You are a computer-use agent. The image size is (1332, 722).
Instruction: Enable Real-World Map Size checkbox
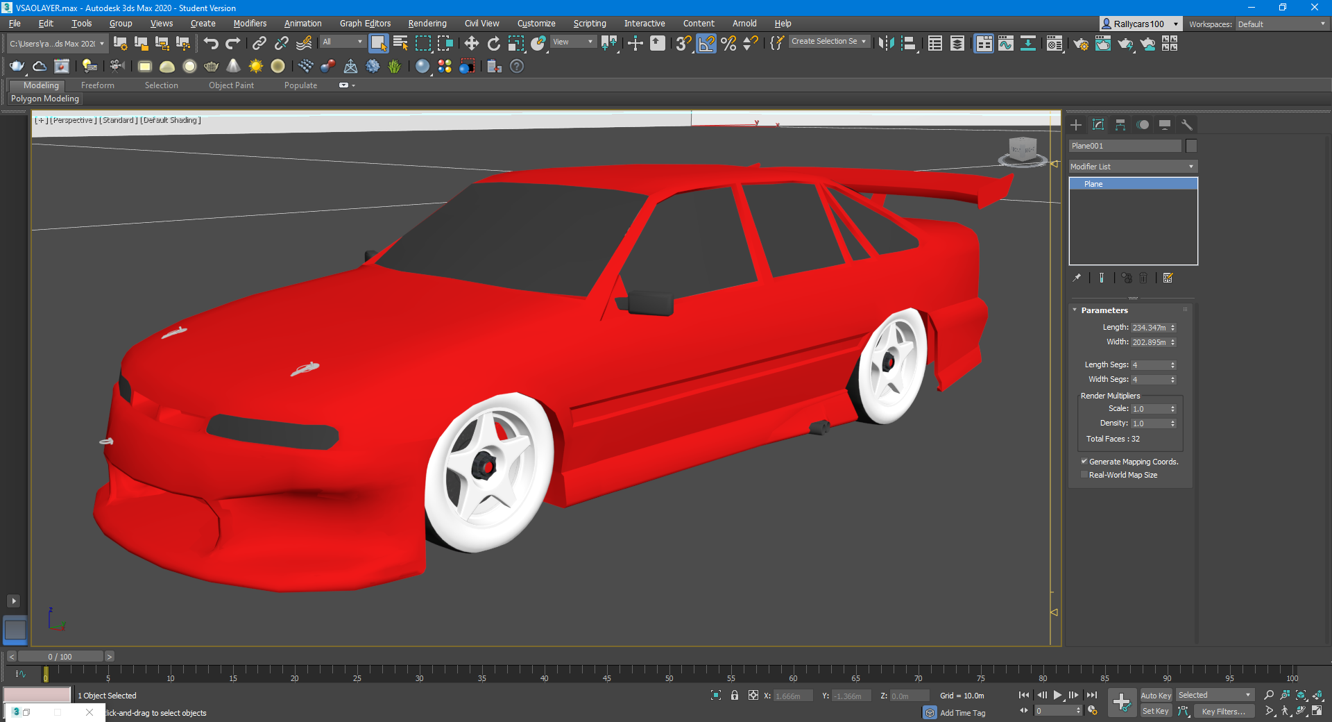[x=1084, y=475]
